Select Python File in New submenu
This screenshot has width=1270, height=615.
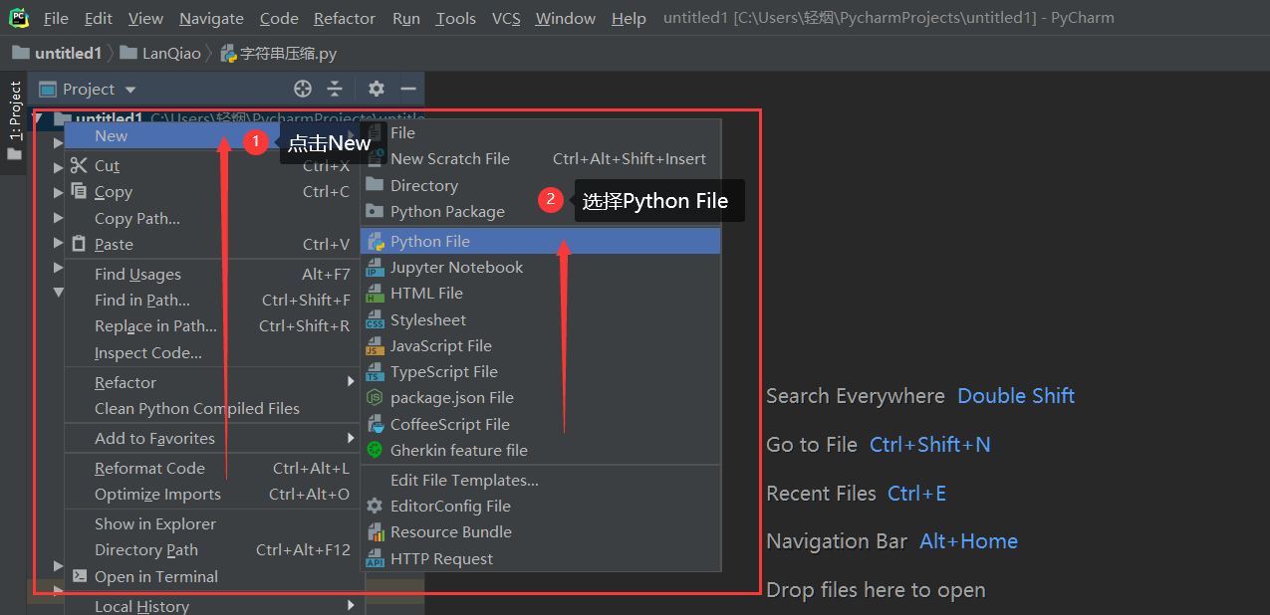click(x=430, y=241)
